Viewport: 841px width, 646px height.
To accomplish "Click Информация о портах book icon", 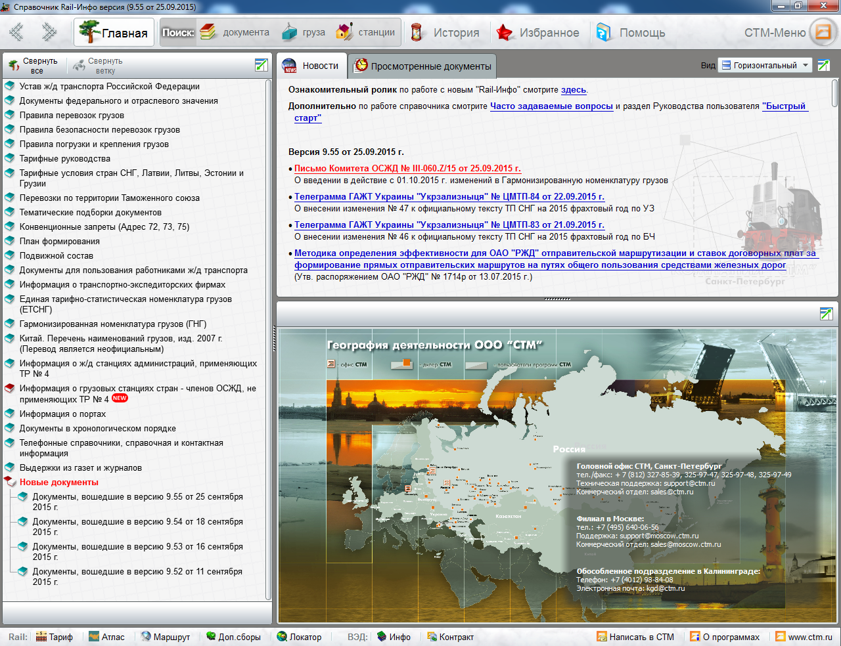I will (x=9, y=414).
